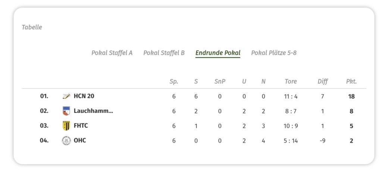This screenshot has height=175, width=382.
Task: Open the Lauchhamm... team link
Action: (x=93, y=111)
